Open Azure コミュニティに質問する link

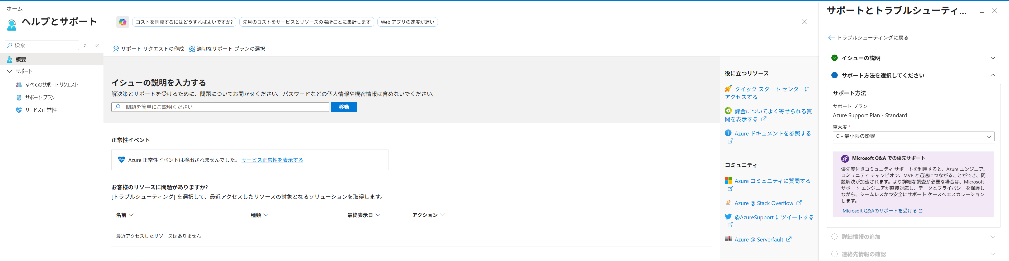coord(773,181)
